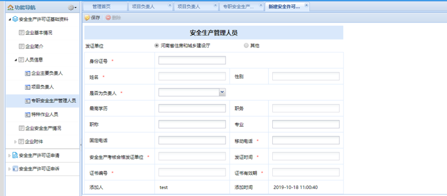447x196 pixels.
Task: Click the 身份证号 input field
Action: [192, 60]
